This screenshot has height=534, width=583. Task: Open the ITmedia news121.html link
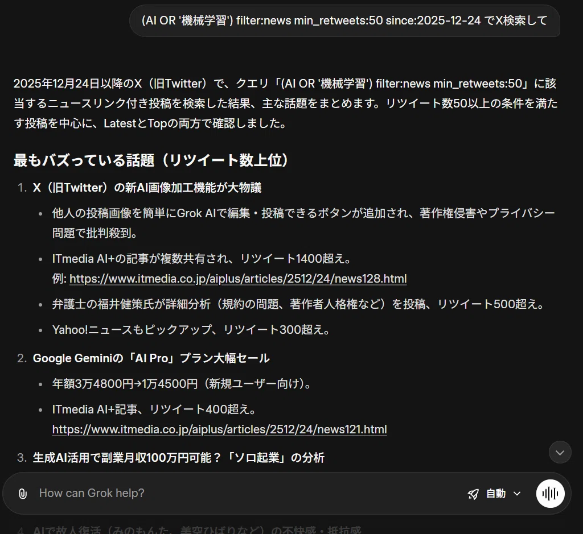(x=219, y=429)
